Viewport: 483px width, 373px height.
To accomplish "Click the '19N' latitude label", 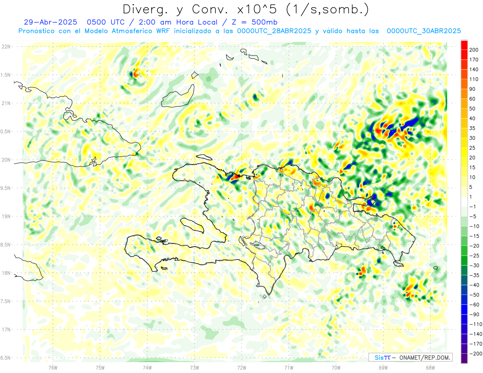I will coord(6,216).
